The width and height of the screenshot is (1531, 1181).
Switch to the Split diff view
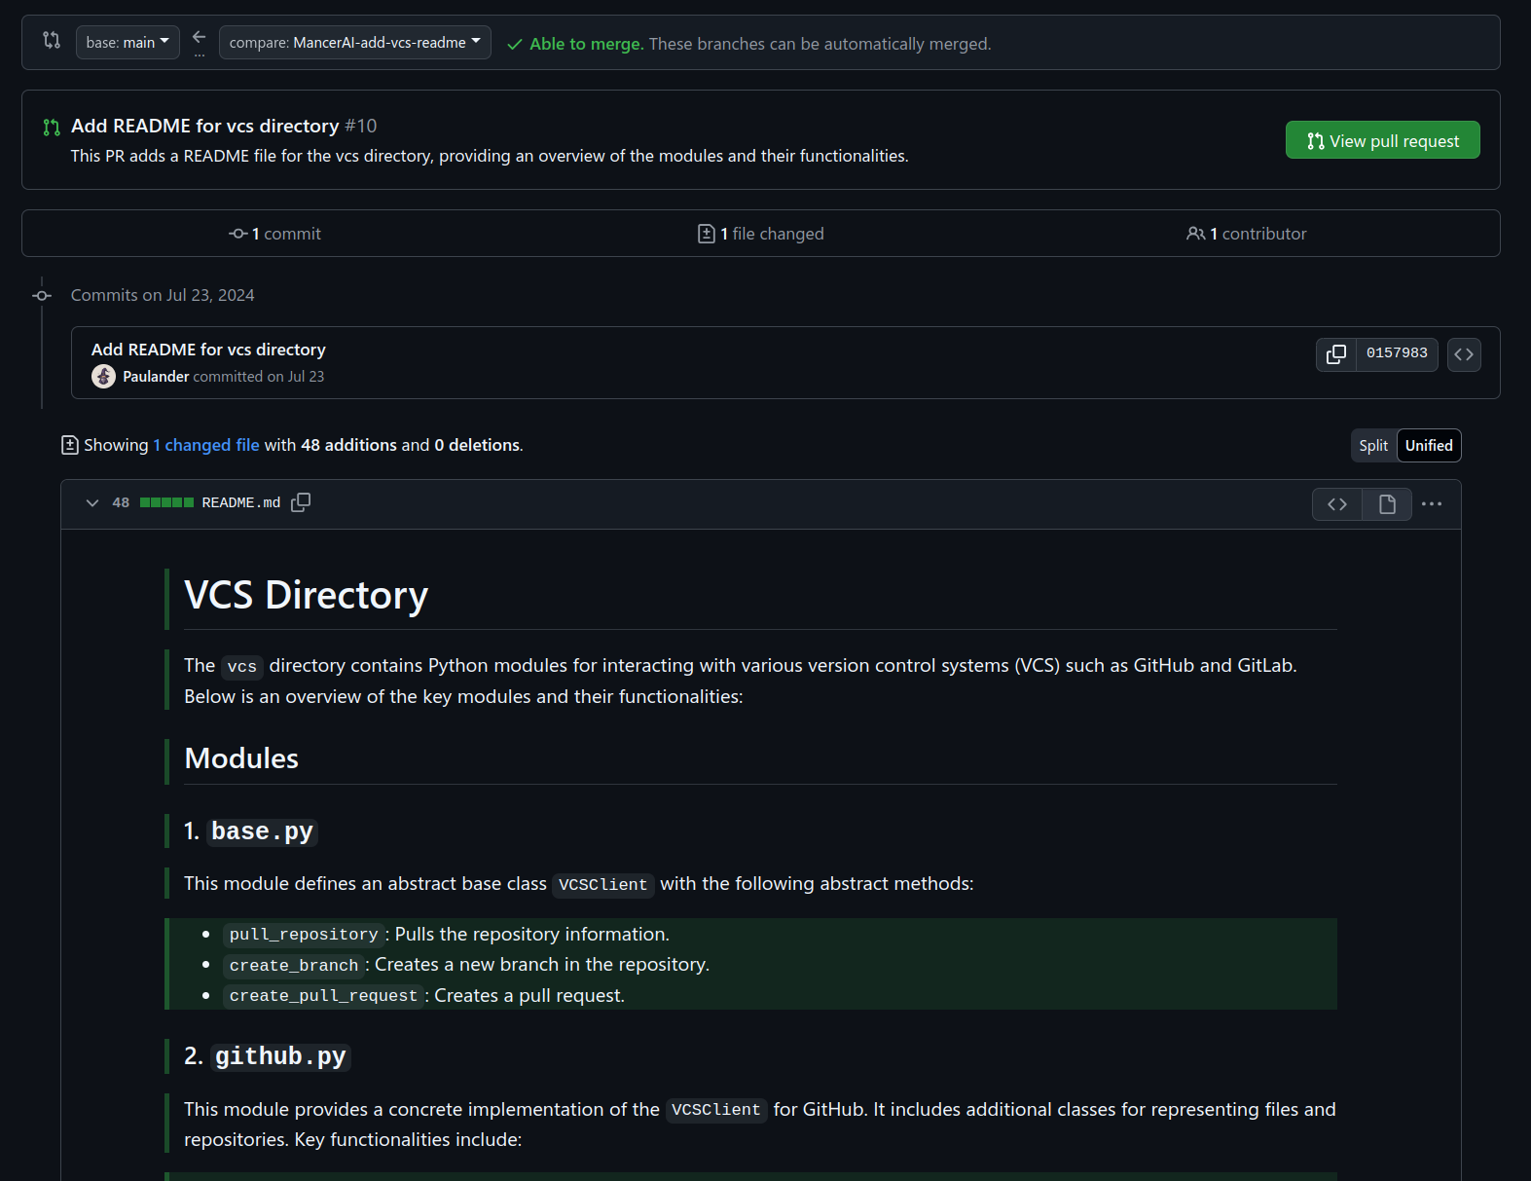tap(1373, 446)
